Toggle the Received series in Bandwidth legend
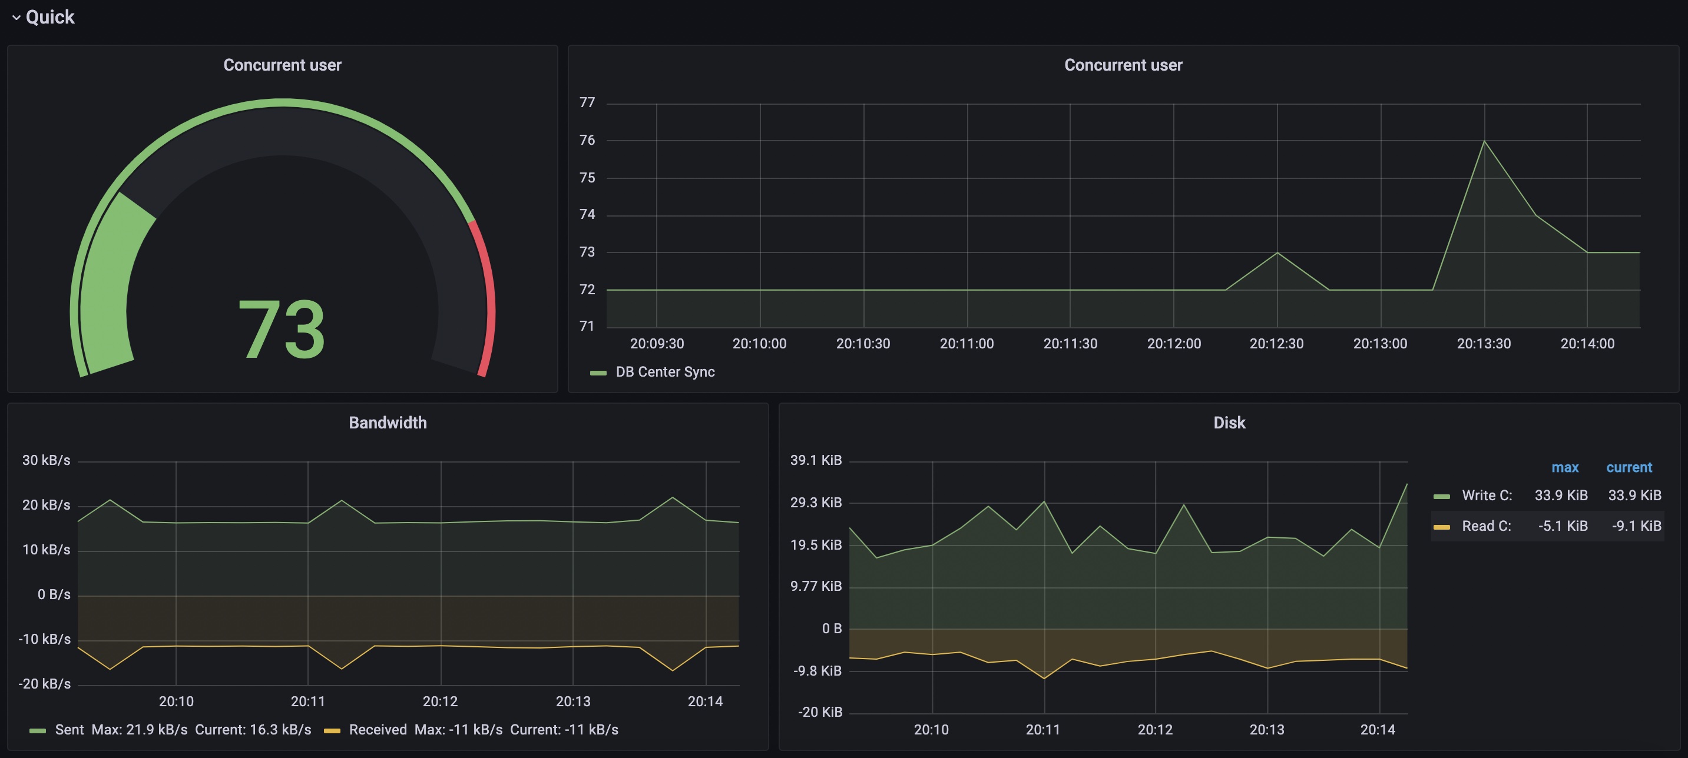 pos(378,729)
